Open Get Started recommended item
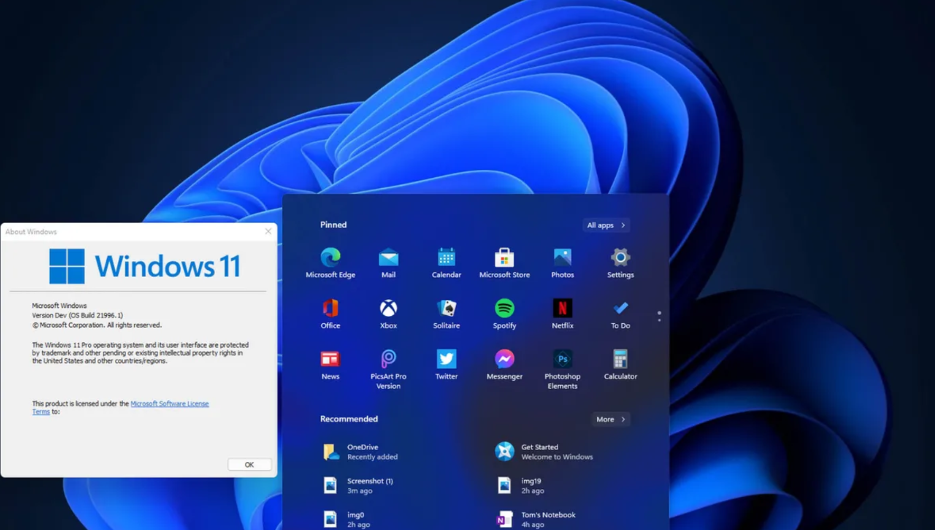 pos(544,452)
